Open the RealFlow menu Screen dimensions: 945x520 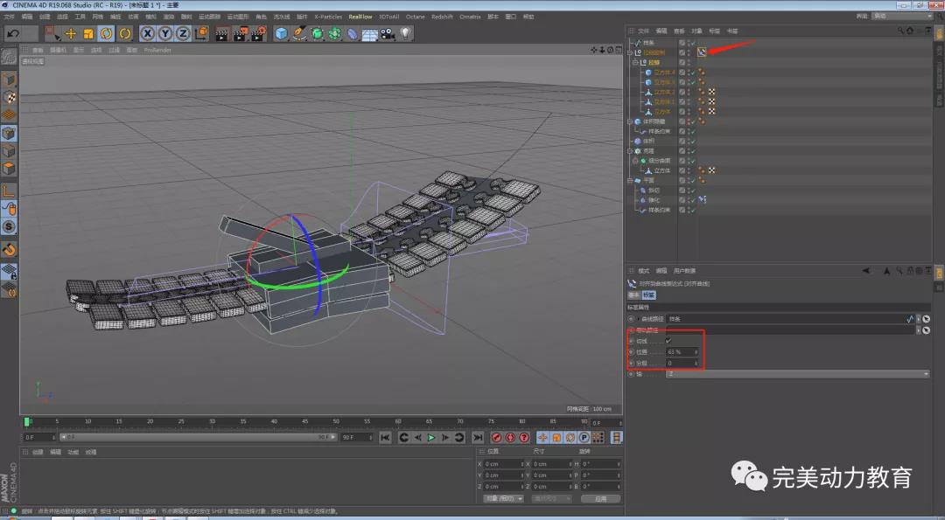(359, 17)
